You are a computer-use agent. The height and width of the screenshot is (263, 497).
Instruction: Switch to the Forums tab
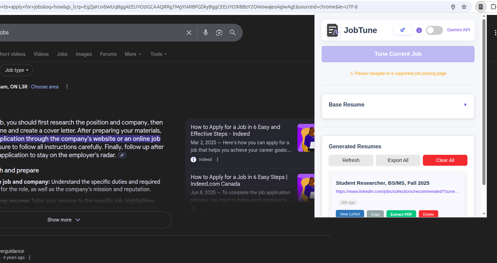[x=108, y=54]
